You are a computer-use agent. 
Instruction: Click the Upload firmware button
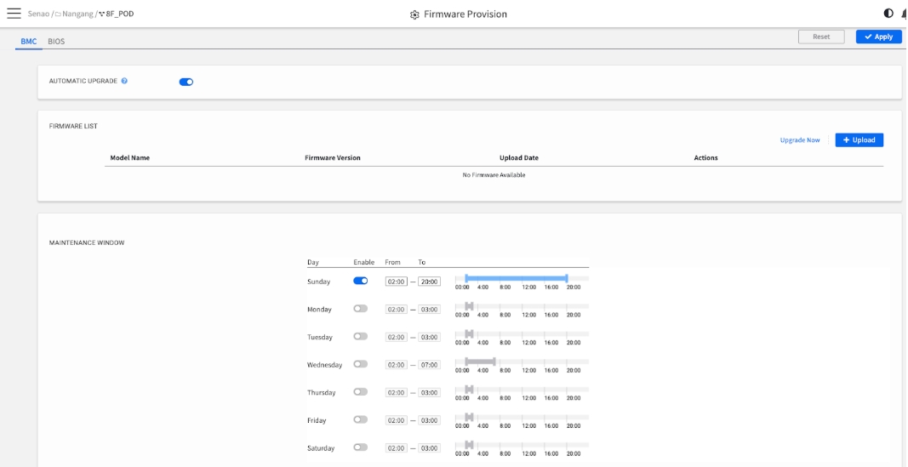coord(859,140)
